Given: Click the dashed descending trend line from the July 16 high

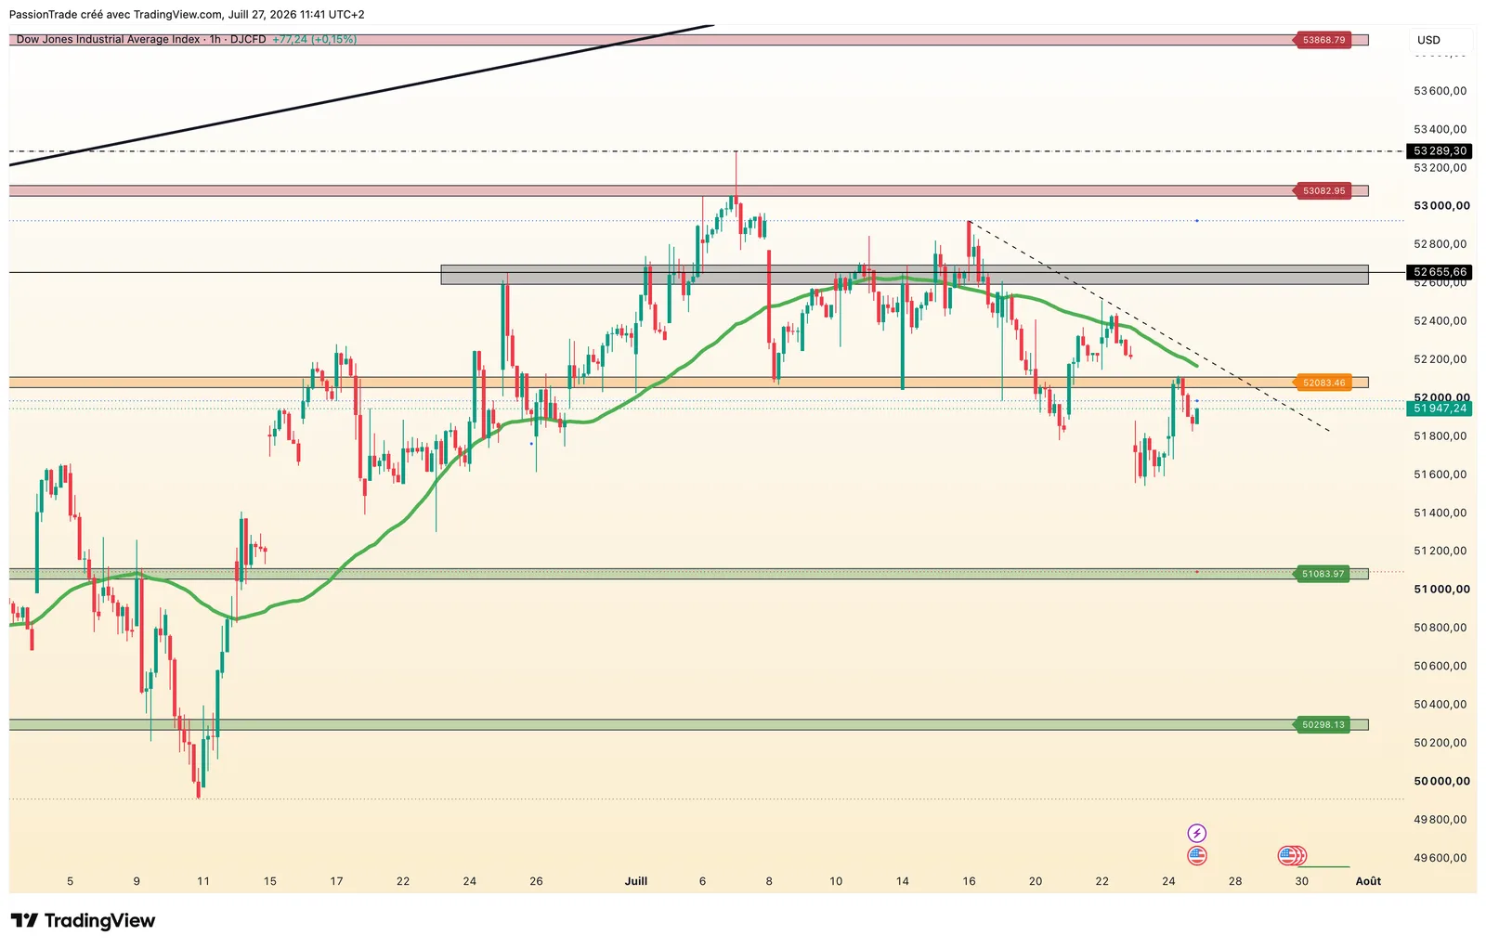Looking at the screenshot, I should tap(1149, 326).
